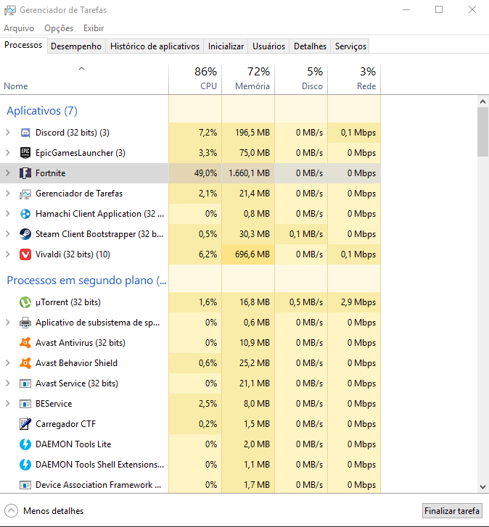489x527 pixels.
Task: Click the Carregador CTF pen icon
Action: click(25, 424)
